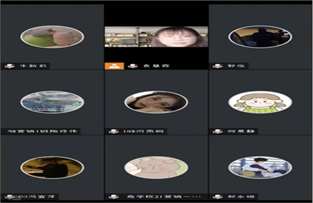Click the orange host badge icon
The height and width of the screenshot is (203, 313).
114,66
